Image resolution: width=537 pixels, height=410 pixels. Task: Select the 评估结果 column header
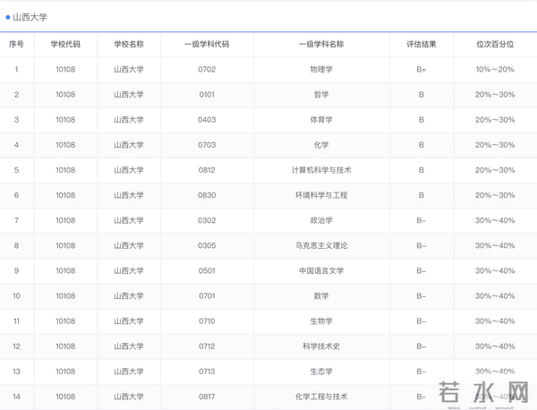[421, 44]
